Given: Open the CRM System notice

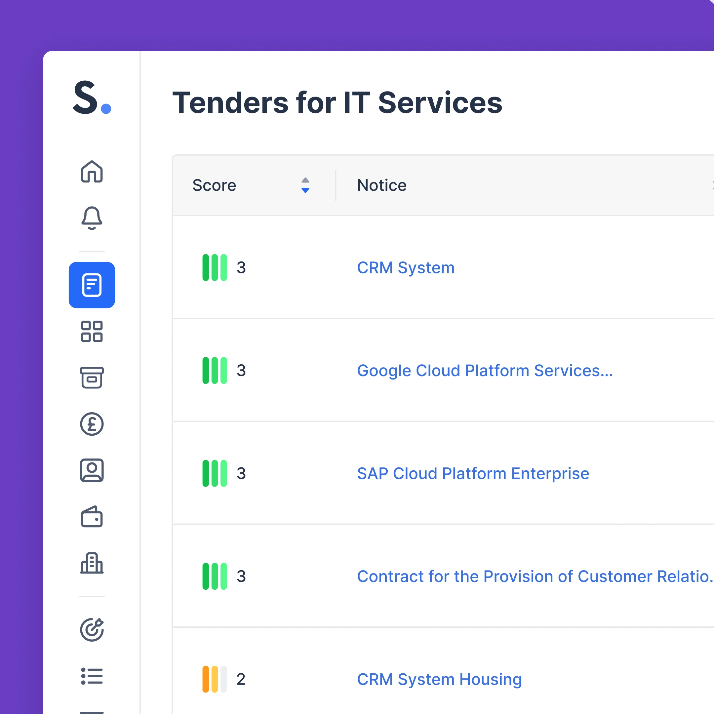Looking at the screenshot, I should pyautogui.click(x=406, y=267).
